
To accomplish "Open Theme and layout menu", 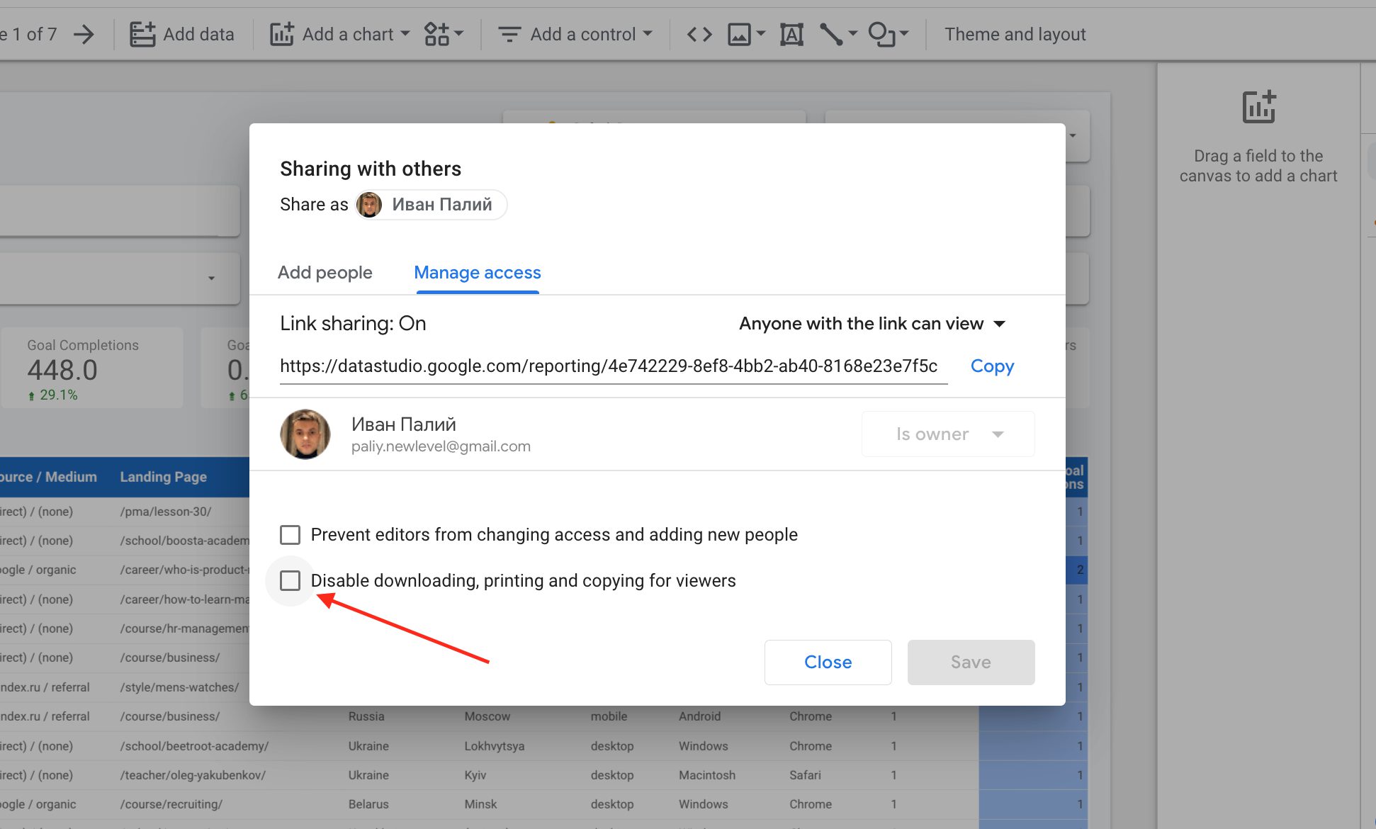I will 1015,33.
